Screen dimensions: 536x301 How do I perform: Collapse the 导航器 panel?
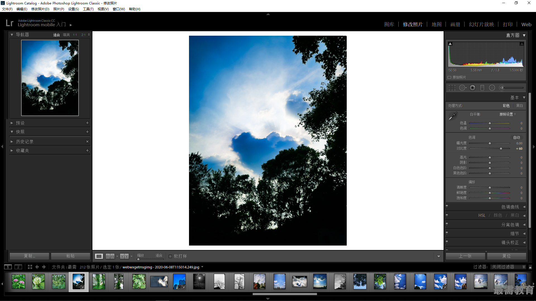(12, 35)
